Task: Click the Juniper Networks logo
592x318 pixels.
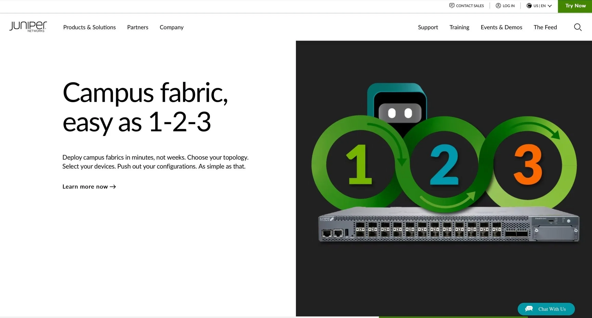Action: pos(28,27)
